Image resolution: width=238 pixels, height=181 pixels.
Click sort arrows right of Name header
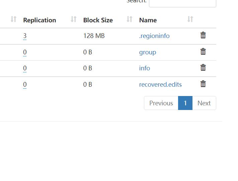(x=190, y=19)
